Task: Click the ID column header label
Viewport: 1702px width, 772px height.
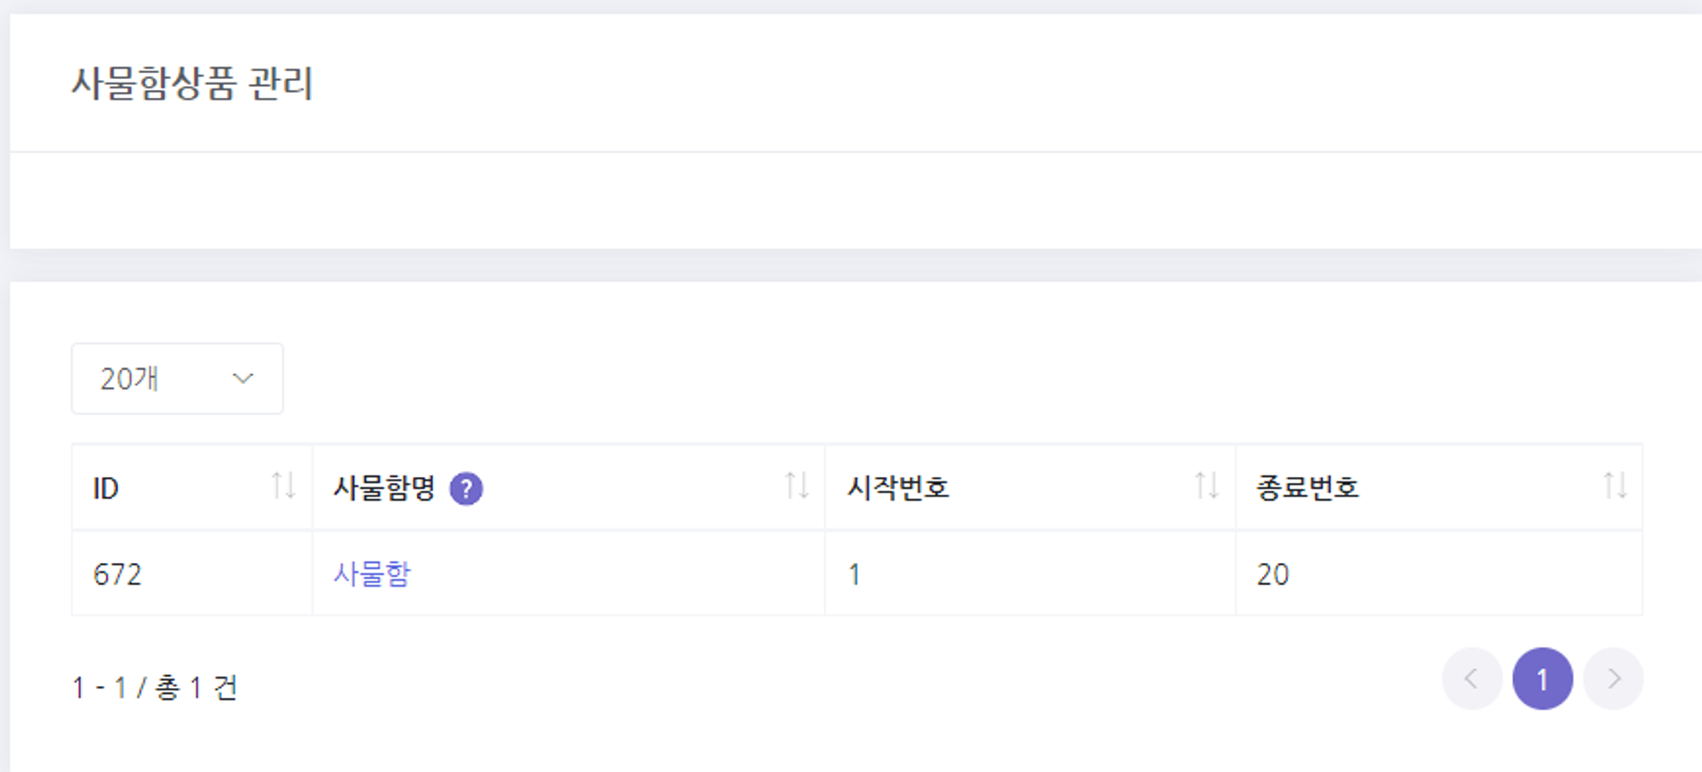Action: 106,489
